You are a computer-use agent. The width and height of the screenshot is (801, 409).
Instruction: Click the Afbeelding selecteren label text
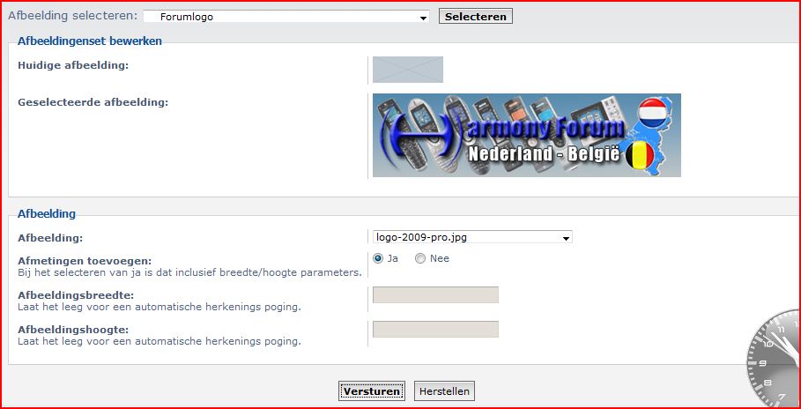(x=72, y=16)
